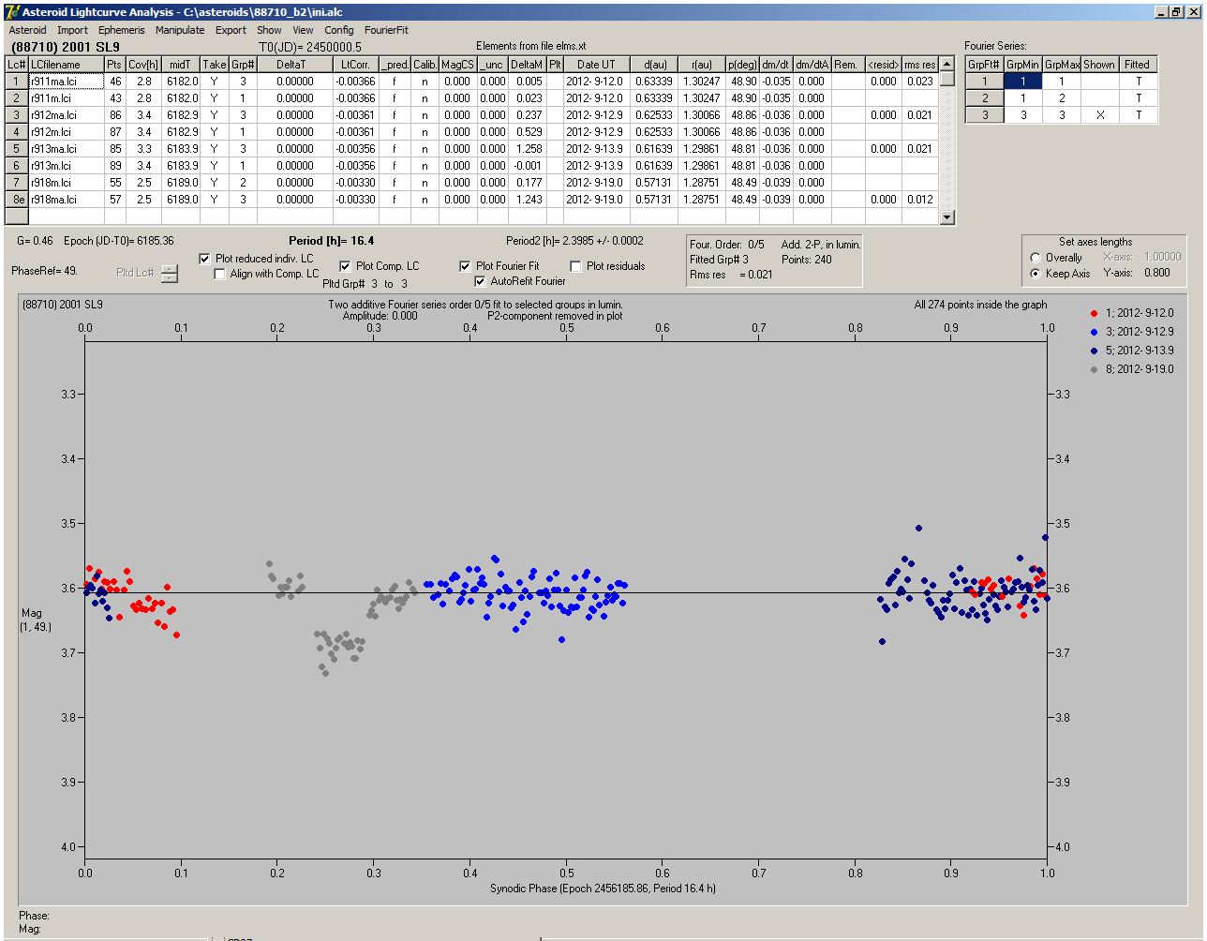Open the Import menu
The width and height of the screenshot is (1207, 941).
(72, 30)
